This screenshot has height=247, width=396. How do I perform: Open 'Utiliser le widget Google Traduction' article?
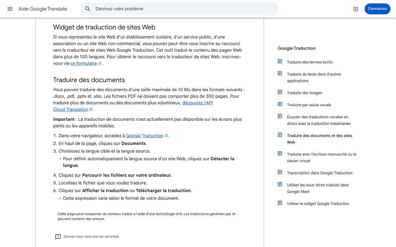[x=318, y=204]
